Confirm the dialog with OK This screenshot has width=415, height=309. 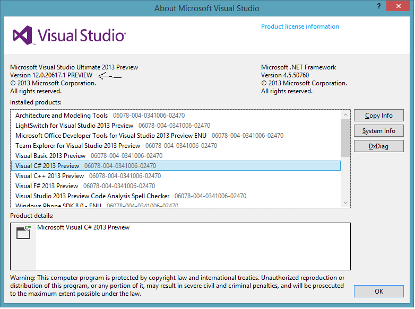click(379, 292)
